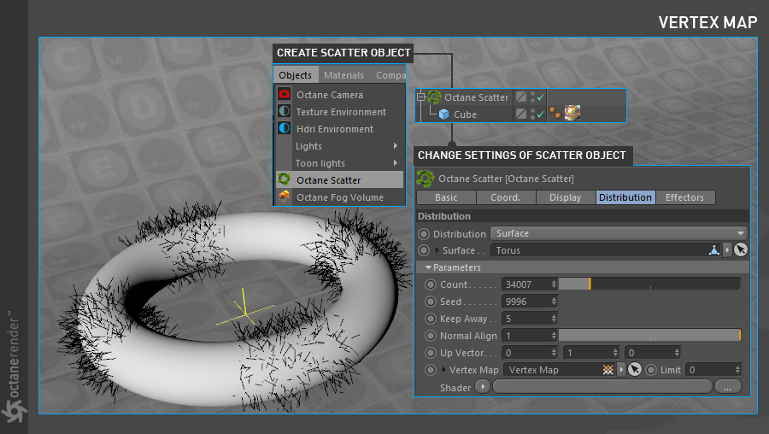Image resolution: width=769 pixels, height=434 pixels.
Task: Collapse the Octane Scatter tree node
Action: pyautogui.click(x=420, y=97)
